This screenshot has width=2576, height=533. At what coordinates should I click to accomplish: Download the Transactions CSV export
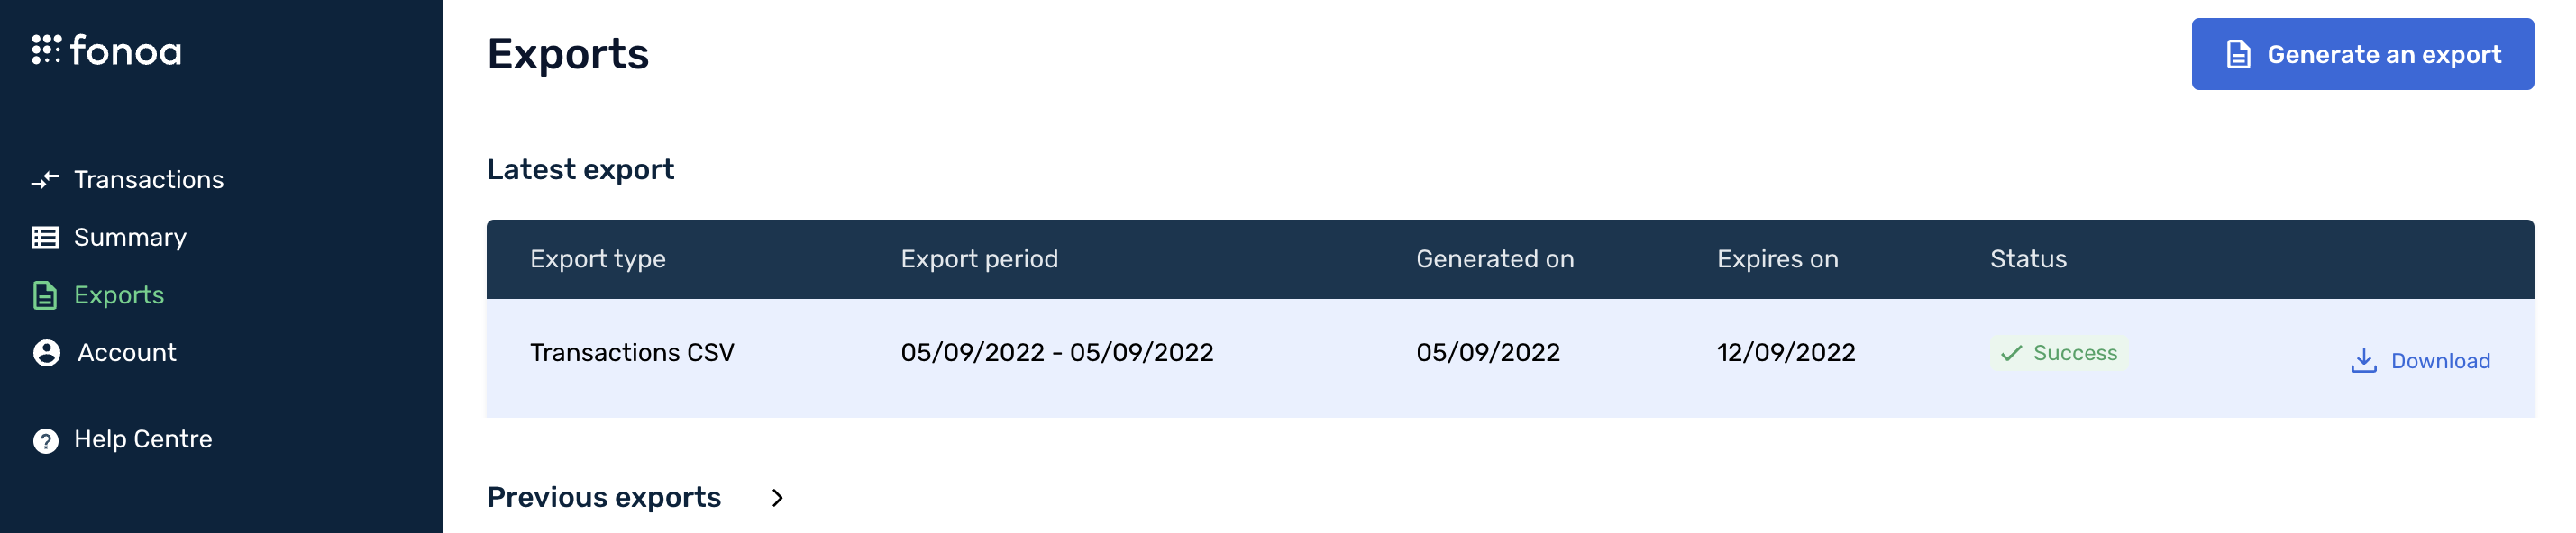tap(2439, 361)
